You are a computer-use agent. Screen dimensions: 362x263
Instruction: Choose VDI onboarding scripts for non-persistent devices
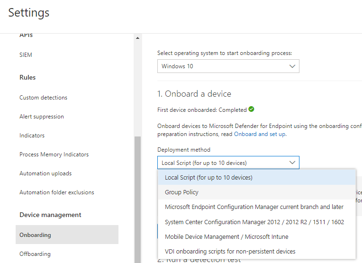point(230,251)
